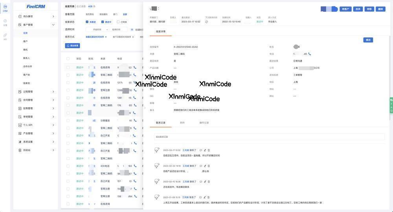Click delete trash icon on 2023-02-22 record
Screen dimensions: 393x212
[x=209, y=166]
